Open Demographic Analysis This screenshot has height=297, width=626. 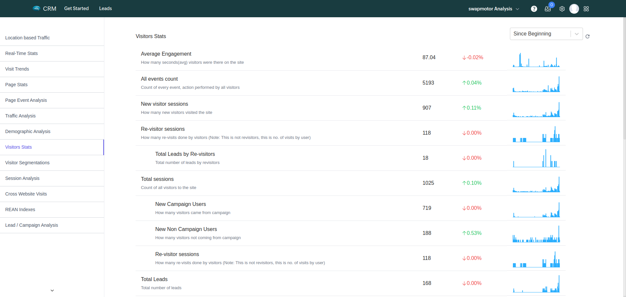click(52, 131)
